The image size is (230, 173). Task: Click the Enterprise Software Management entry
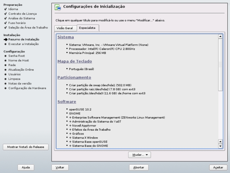pos(117,118)
